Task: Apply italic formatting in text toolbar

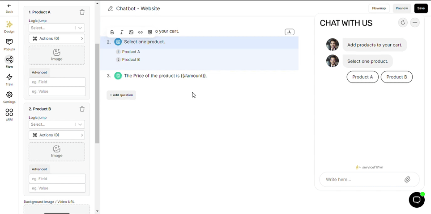Action: coord(121,32)
